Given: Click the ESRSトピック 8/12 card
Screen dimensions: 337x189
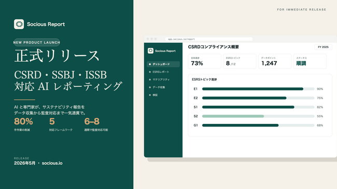Looking at the screenshot, I should (240, 61).
